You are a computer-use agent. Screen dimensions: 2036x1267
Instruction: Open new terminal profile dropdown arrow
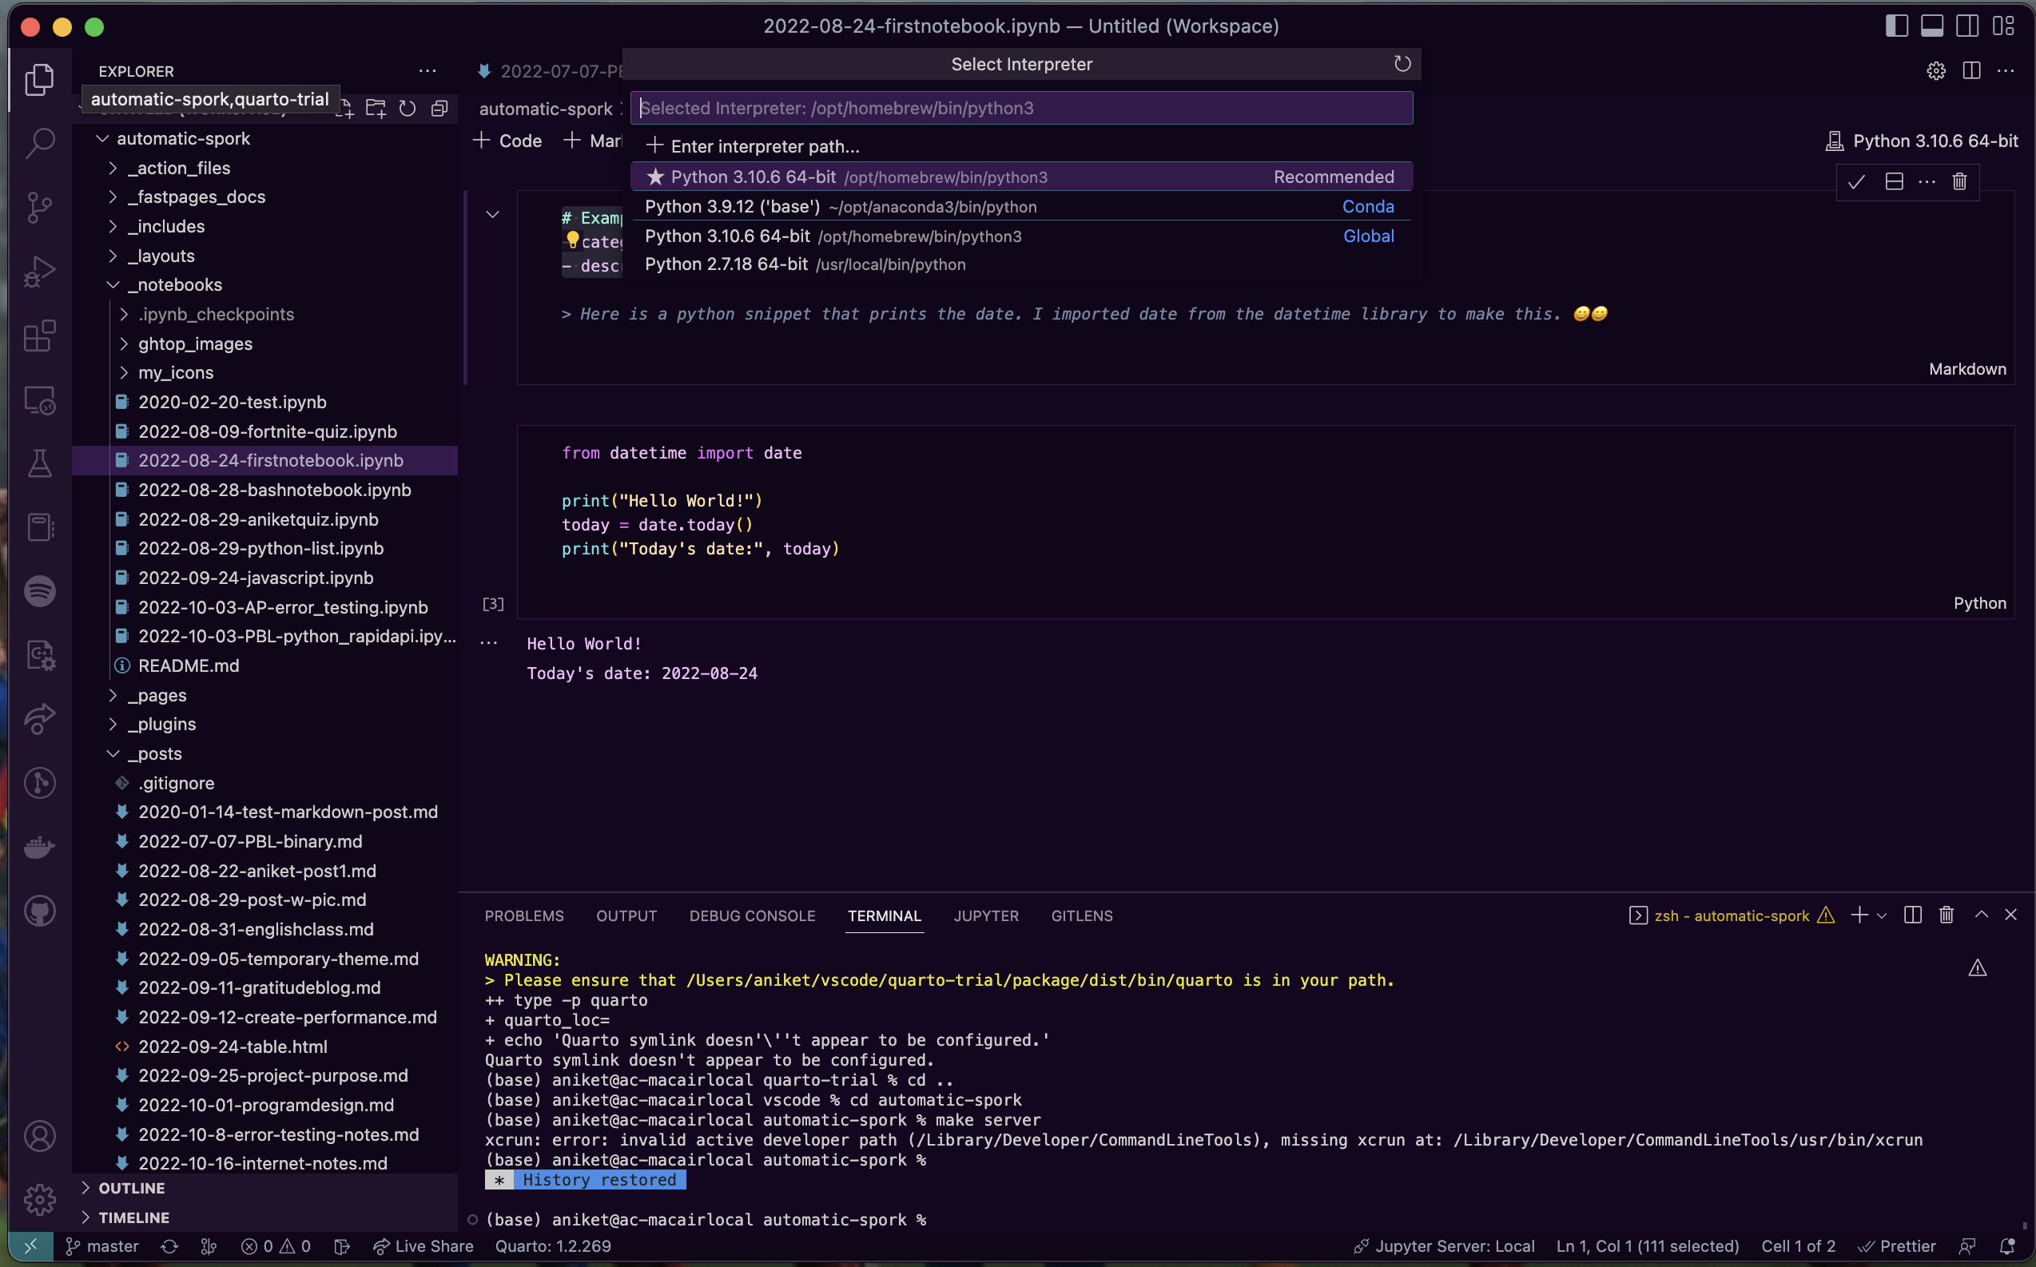[1882, 915]
